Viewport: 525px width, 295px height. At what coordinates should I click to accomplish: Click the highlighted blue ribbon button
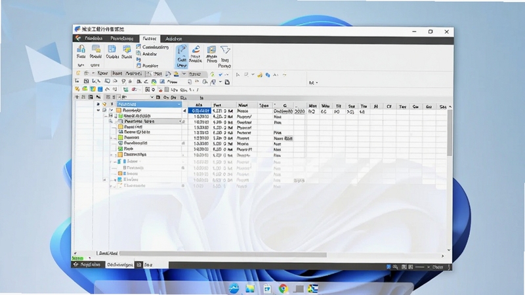pyautogui.click(x=182, y=56)
